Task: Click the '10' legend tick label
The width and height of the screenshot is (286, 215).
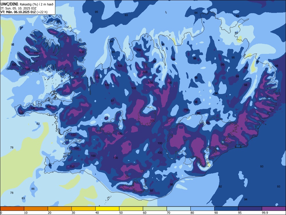Action: coord(26,213)
